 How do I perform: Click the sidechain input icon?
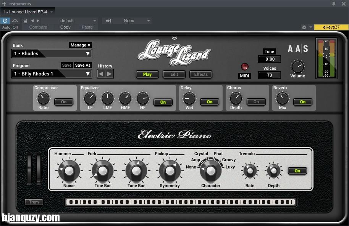pos(108,21)
